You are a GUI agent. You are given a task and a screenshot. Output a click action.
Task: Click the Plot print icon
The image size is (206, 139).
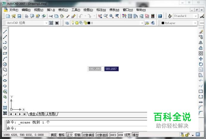click(x=26, y=16)
